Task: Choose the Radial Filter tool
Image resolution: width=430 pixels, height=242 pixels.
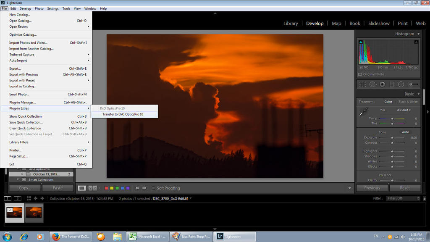Action: pyautogui.click(x=401, y=84)
